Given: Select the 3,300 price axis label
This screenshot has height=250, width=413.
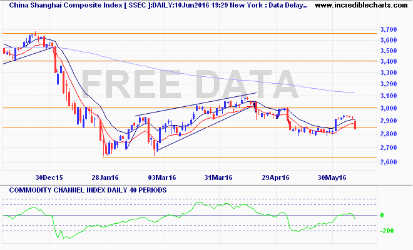Looking at the screenshot, I should (389, 72).
